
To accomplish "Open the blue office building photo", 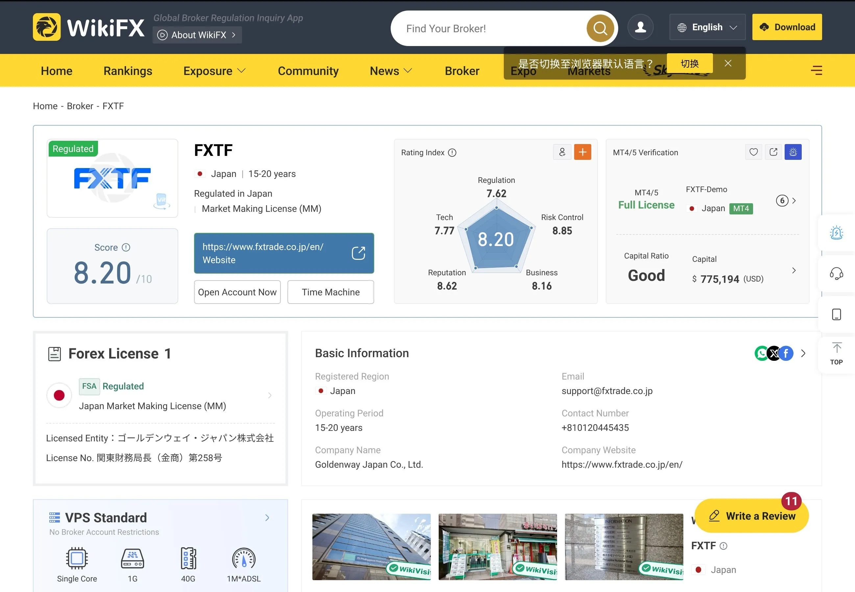I will 372,547.
